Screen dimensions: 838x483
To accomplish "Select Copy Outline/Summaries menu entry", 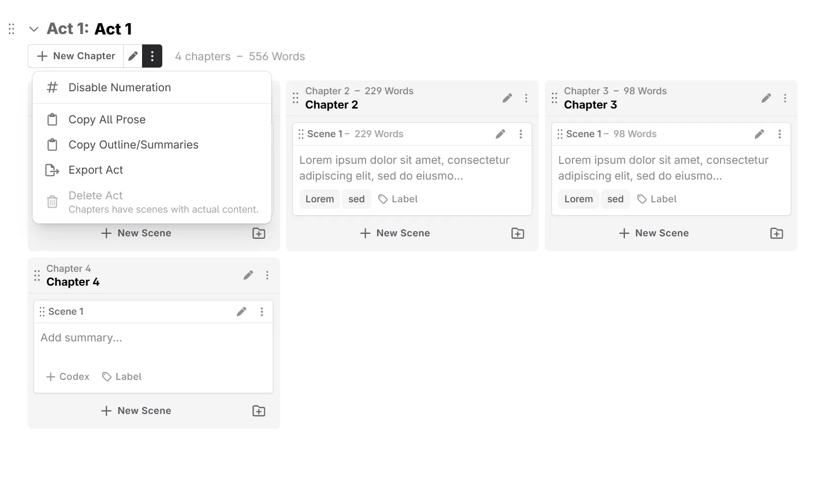I will coord(133,145).
